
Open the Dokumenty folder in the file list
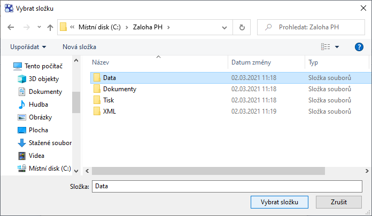click(119, 89)
